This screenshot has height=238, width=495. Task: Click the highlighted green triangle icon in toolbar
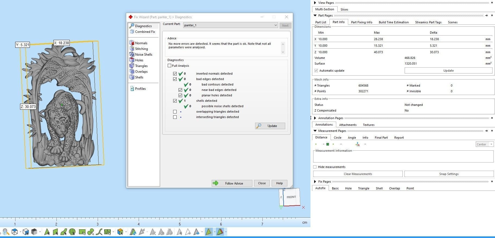tap(208, 232)
